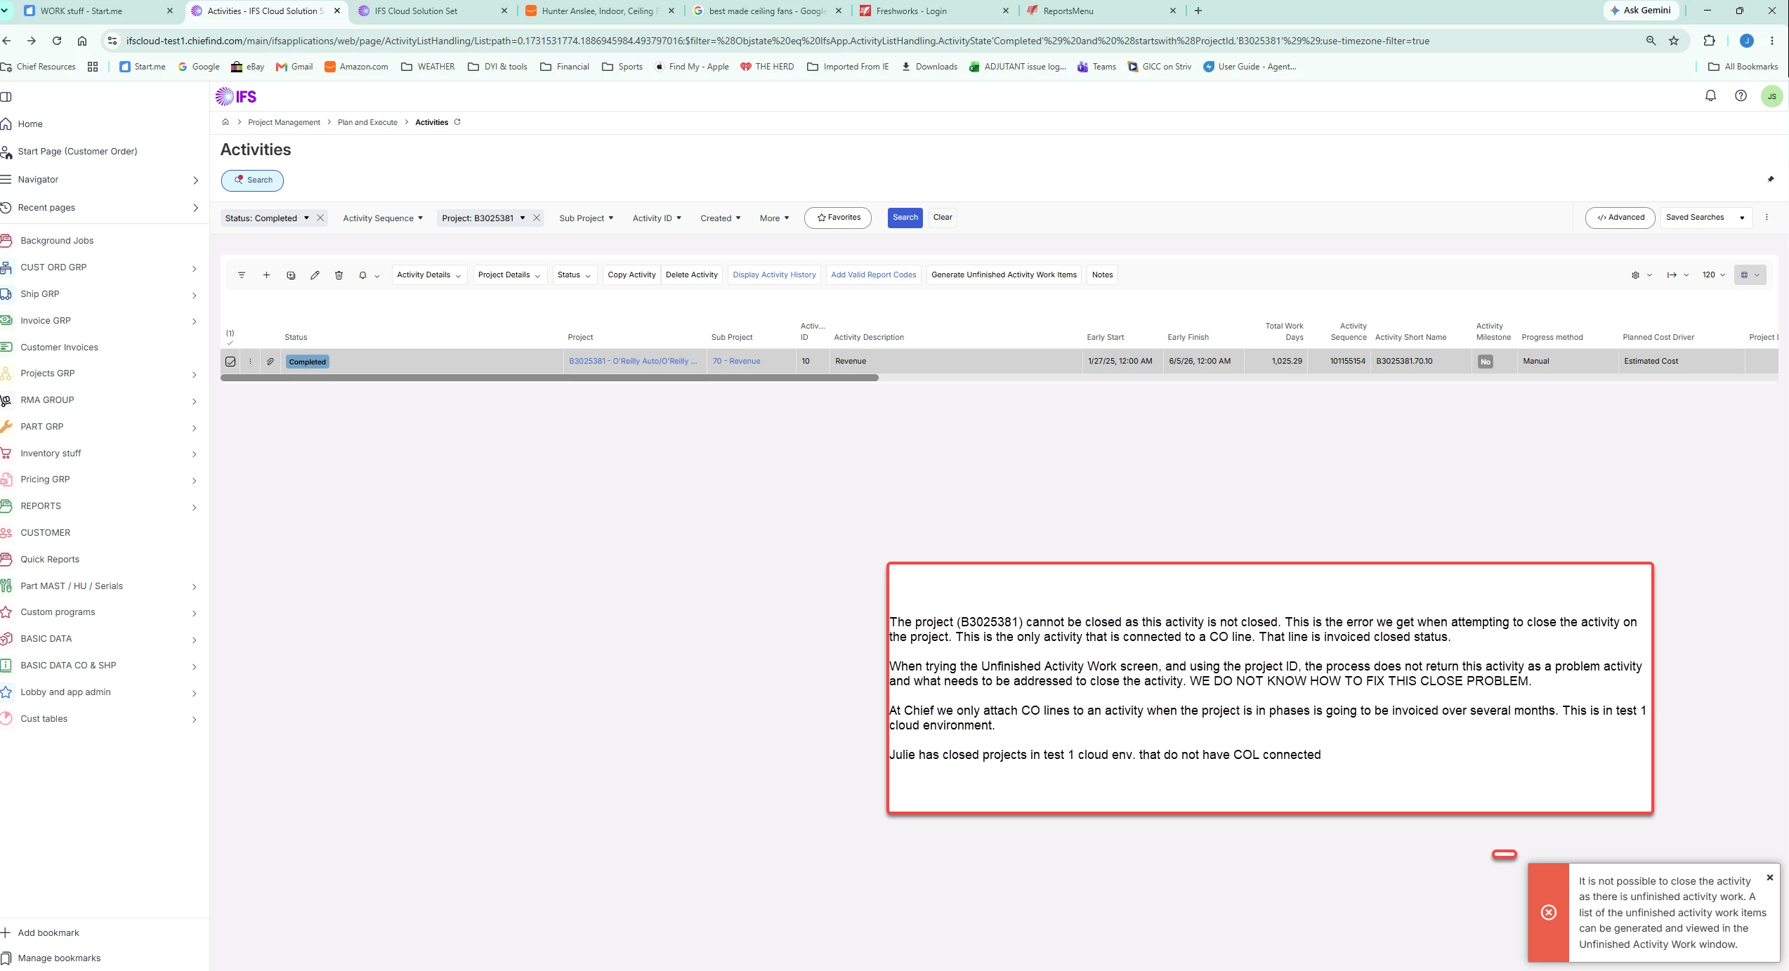Open the subscription bell in table toolbar
This screenshot has width=1789, height=971.
click(362, 275)
